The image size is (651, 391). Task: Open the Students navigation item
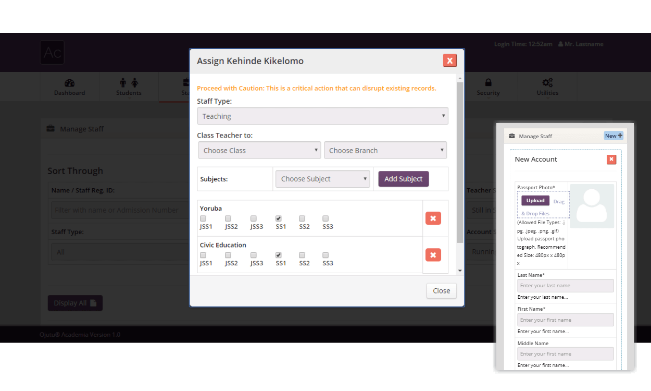(x=129, y=87)
